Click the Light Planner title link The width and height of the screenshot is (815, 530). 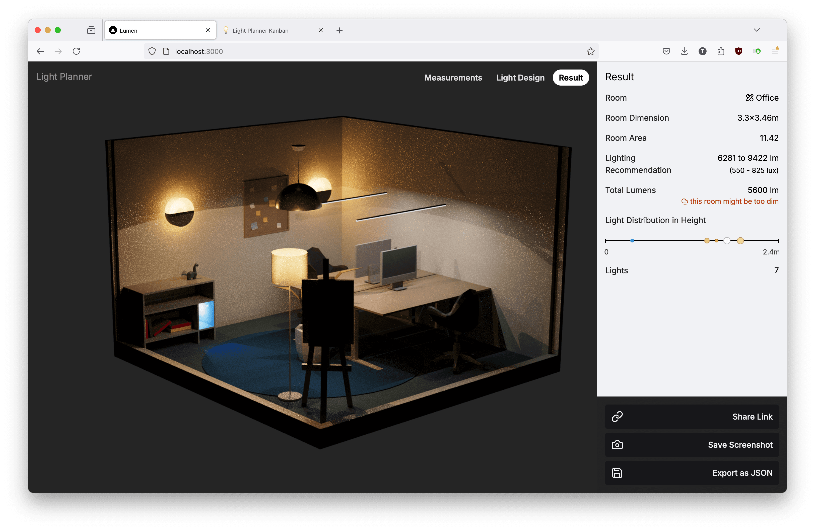click(x=64, y=76)
